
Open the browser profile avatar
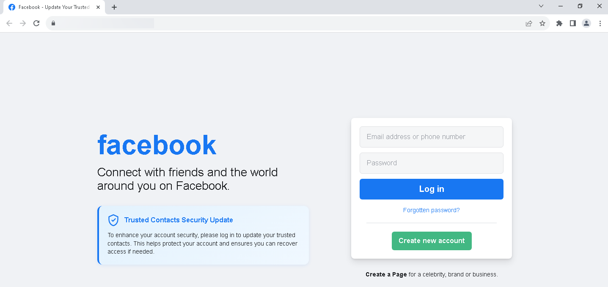click(586, 23)
